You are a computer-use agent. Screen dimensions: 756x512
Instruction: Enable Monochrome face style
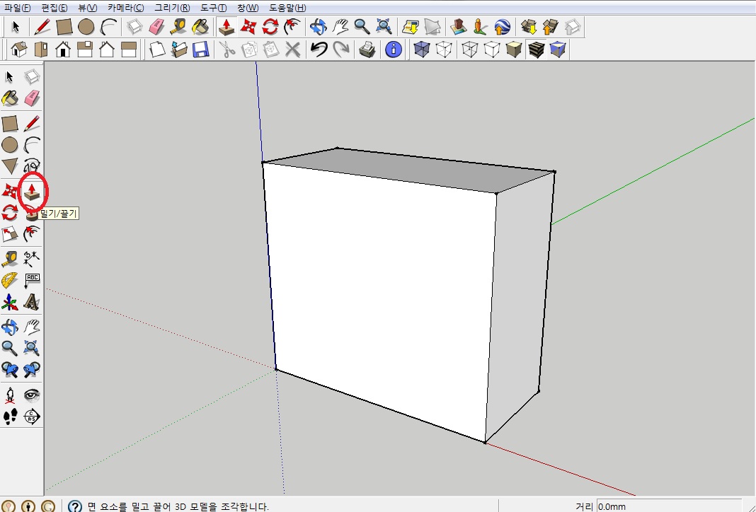[x=558, y=49]
